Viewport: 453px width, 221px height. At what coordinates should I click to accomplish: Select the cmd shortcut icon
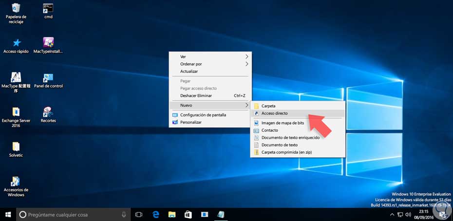[48, 11]
